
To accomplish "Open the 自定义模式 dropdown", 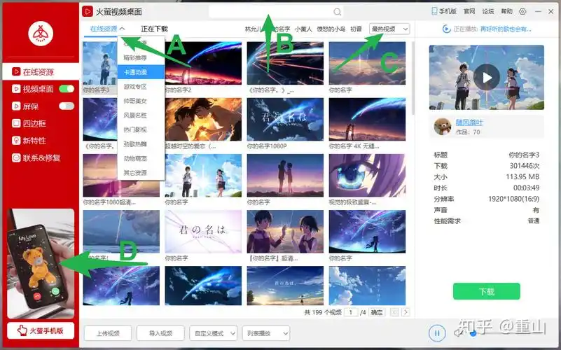I will point(213,333).
